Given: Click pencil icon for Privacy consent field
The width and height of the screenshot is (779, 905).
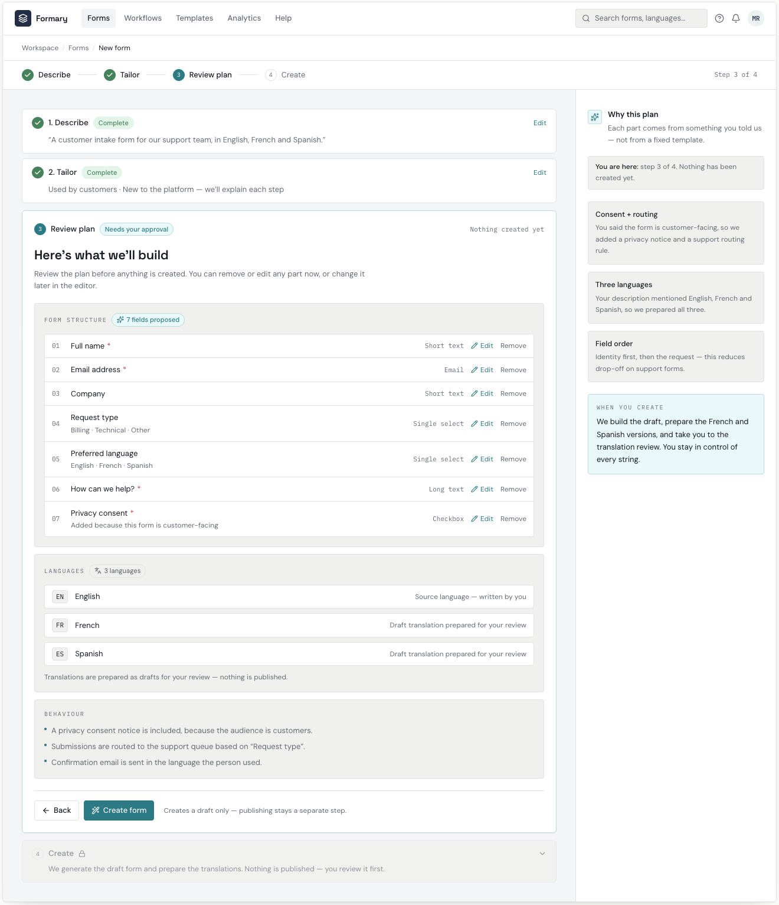Looking at the screenshot, I should 474,519.
